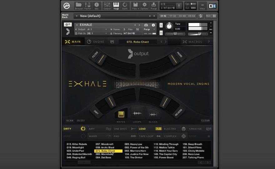275x169 pixels.
Task: Open the Quick-load browser
Action: point(125,6)
